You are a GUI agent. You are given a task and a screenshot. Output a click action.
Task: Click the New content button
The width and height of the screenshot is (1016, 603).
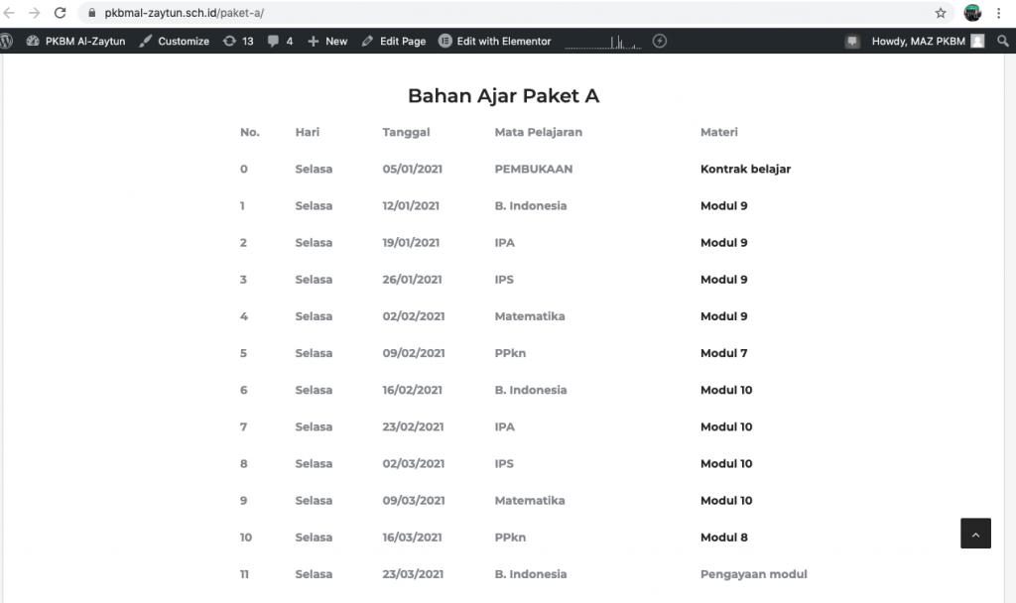(327, 41)
